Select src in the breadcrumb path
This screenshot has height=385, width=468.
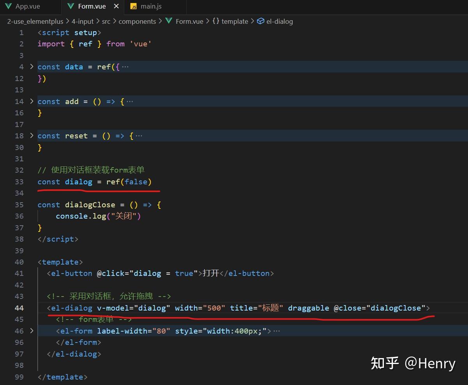click(x=106, y=21)
